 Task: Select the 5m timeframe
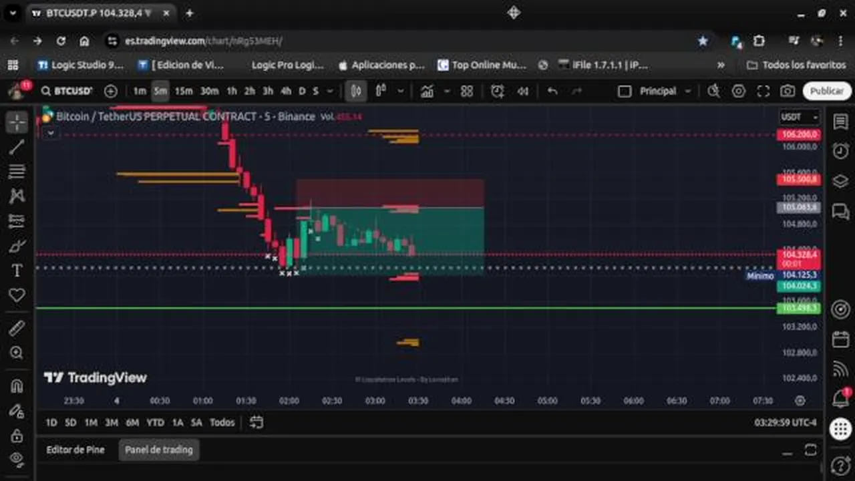(x=160, y=91)
